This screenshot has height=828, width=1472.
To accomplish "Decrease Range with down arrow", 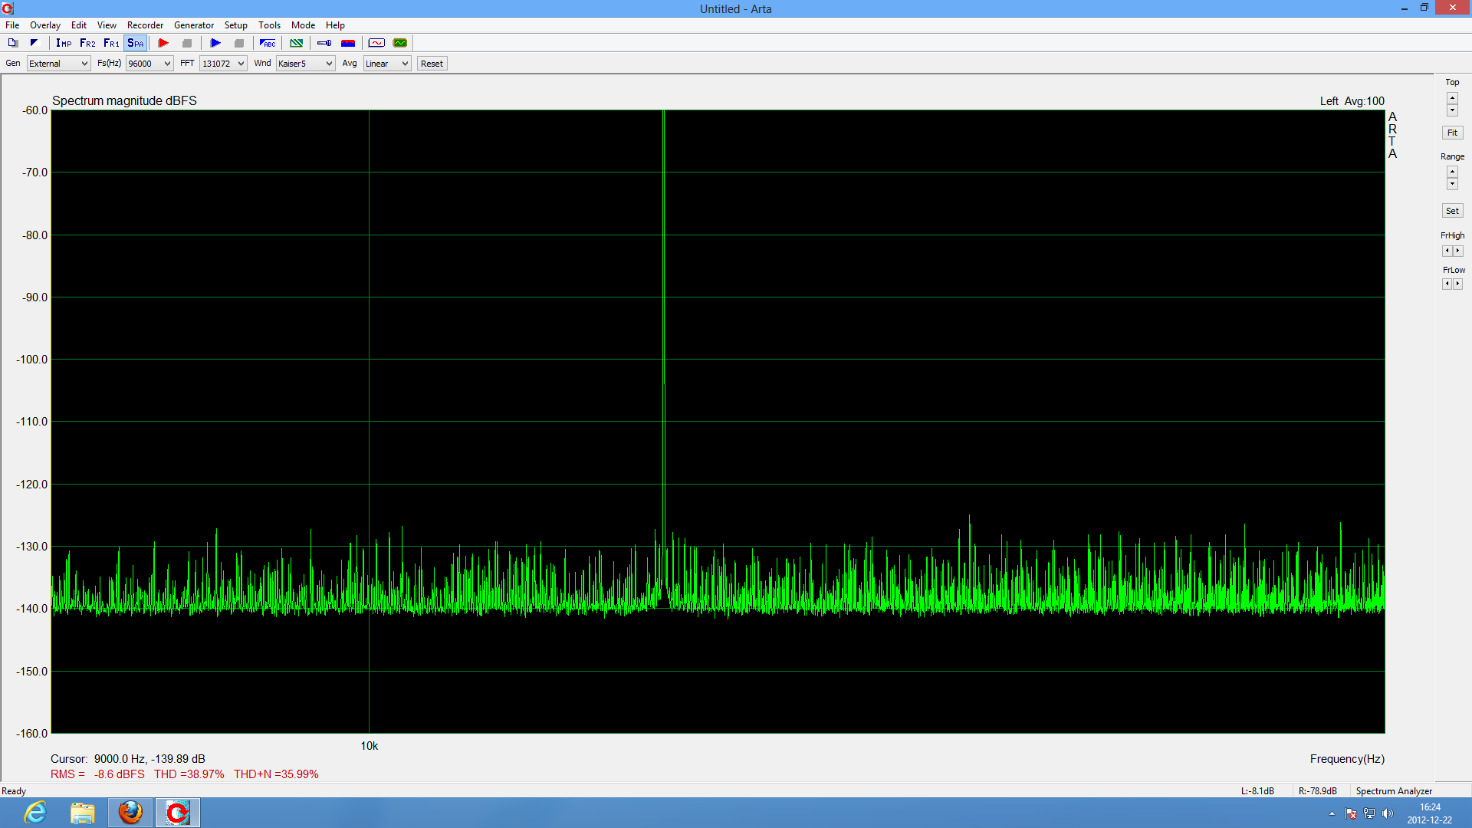I will point(1452,184).
